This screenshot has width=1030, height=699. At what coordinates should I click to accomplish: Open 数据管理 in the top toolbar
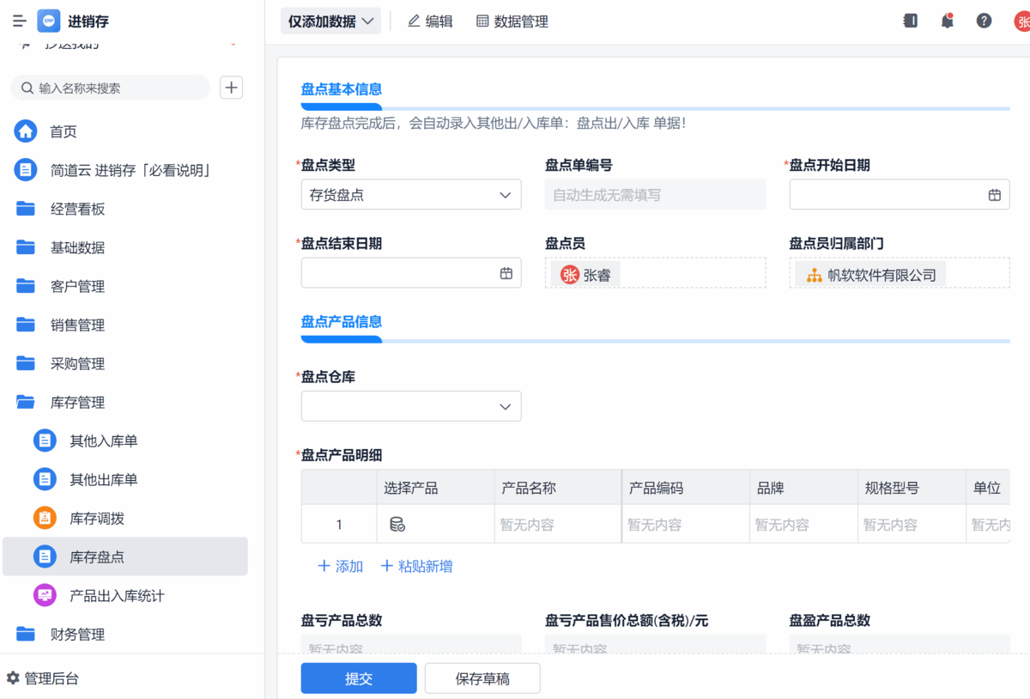(512, 21)
